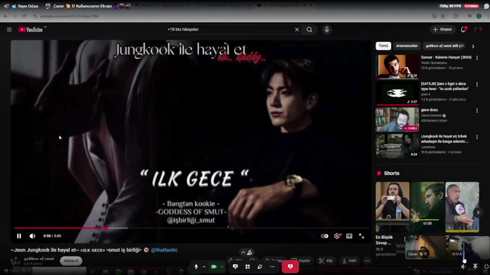
Task: Start voice search with microphone
Action: click(327, 29)
